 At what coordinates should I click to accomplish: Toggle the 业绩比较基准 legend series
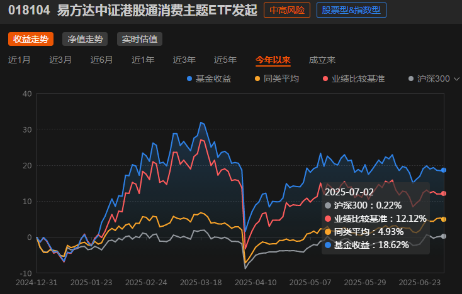tap(354, 79)
